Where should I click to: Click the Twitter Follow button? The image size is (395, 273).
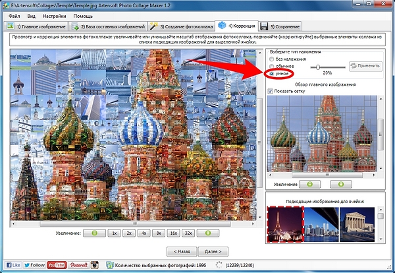tap(34, 265)
